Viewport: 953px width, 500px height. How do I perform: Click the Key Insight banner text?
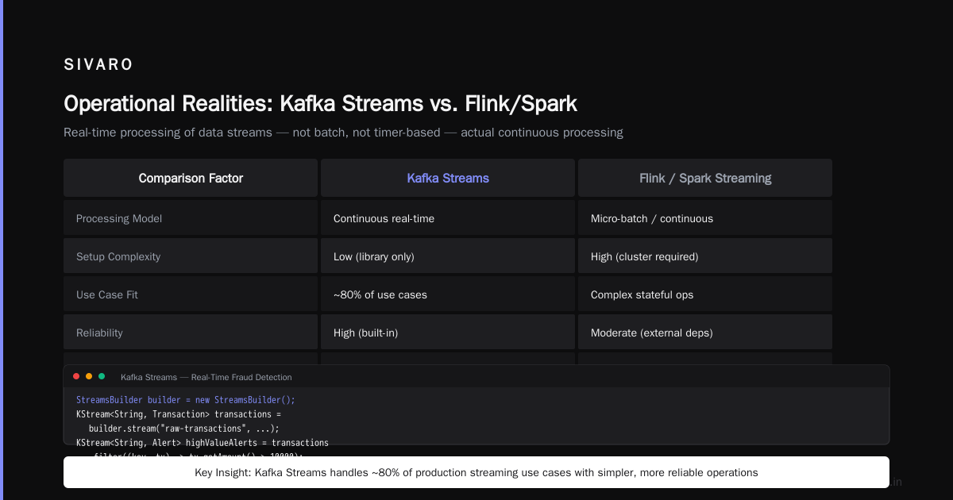[x=476, y=472]
